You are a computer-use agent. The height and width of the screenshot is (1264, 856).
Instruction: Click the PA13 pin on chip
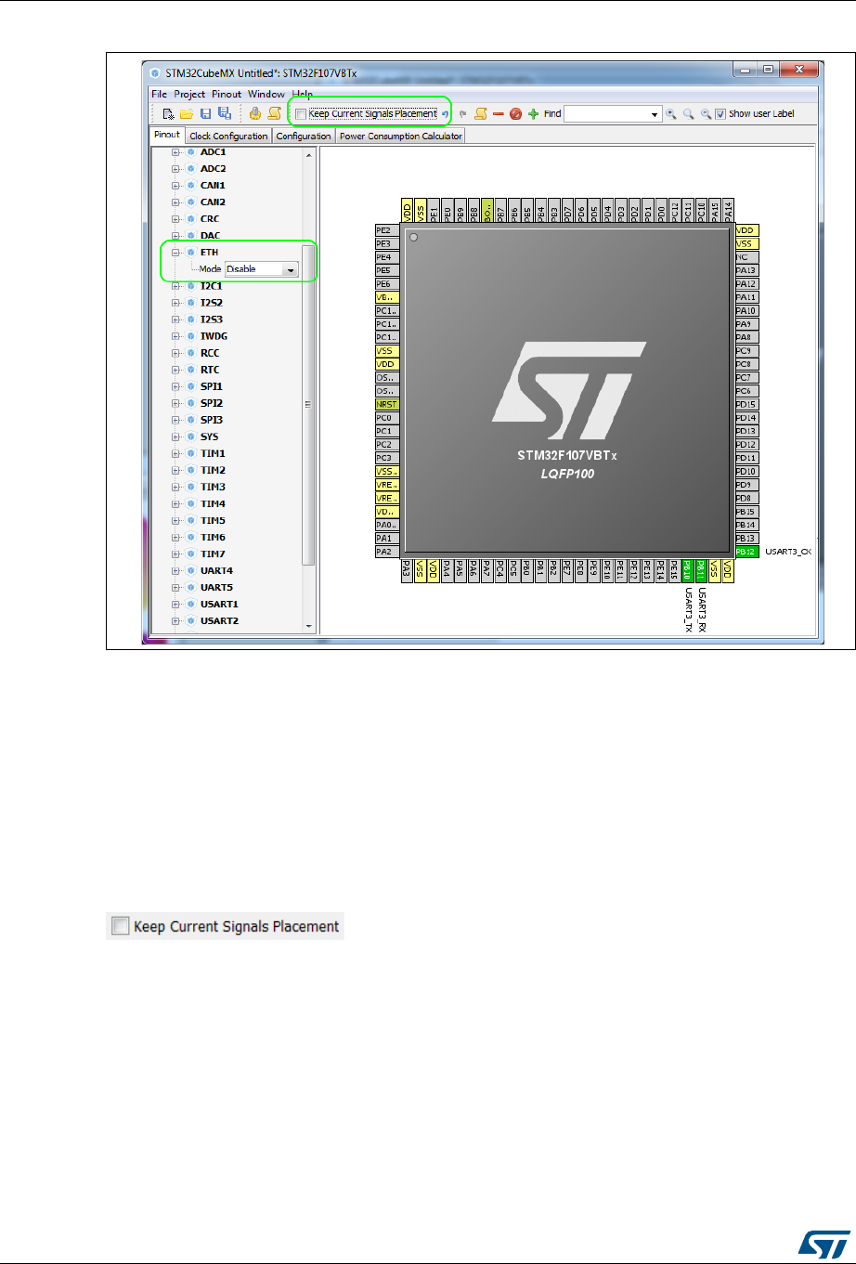pos(746,270)
